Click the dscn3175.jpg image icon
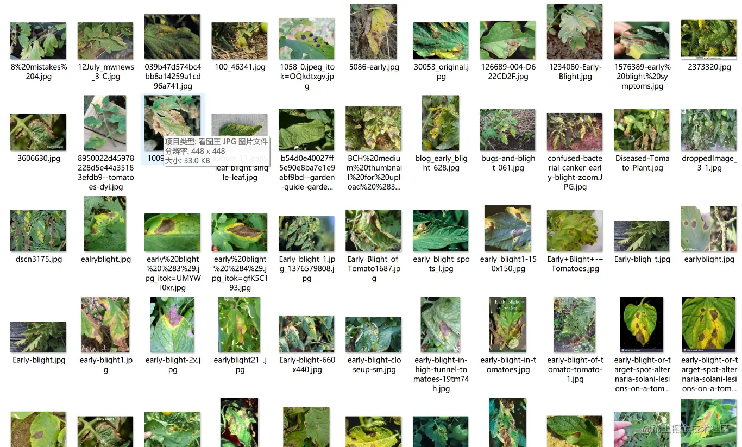This screenshot has height=447, width=742. (38, 231)
